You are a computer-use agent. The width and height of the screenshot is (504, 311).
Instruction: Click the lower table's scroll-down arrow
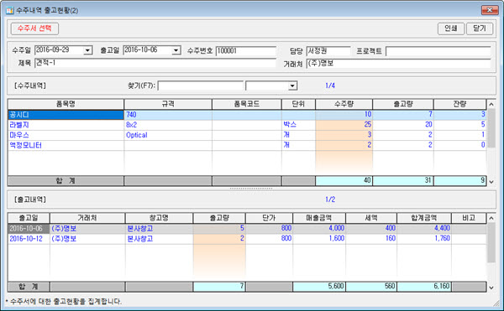[x=491, y=288]
